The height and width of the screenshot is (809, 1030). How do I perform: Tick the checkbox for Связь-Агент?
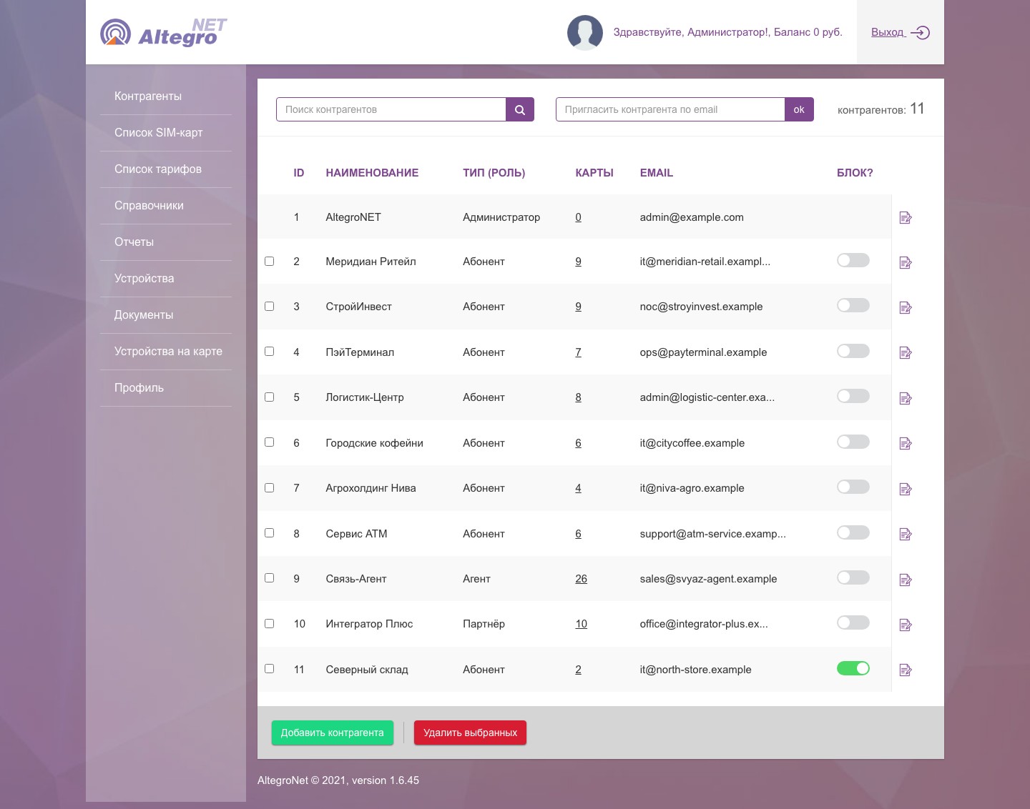(x=270, y=578)
